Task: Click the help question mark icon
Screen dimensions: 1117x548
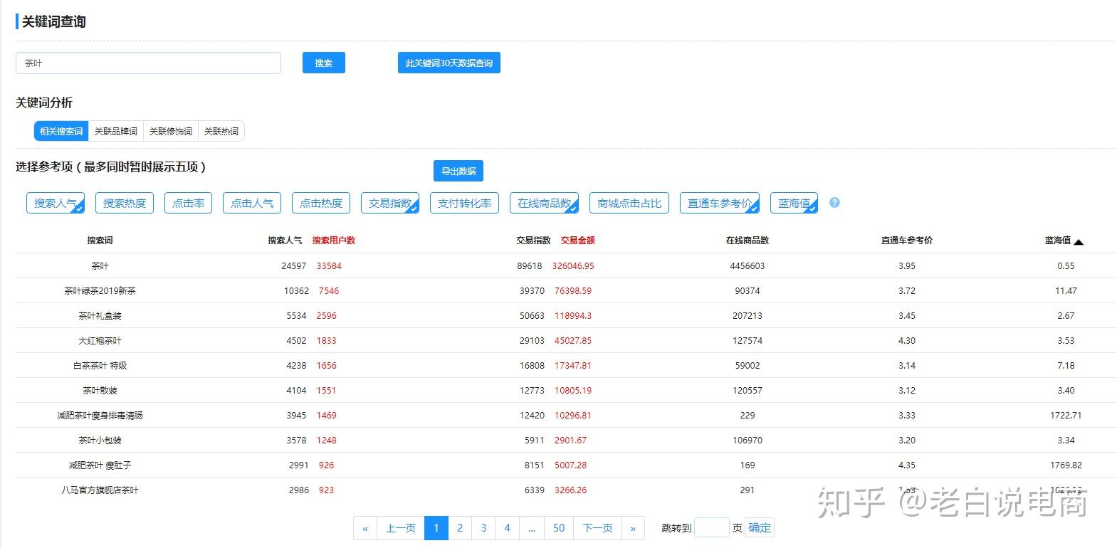Action: [x=834, y=203]
